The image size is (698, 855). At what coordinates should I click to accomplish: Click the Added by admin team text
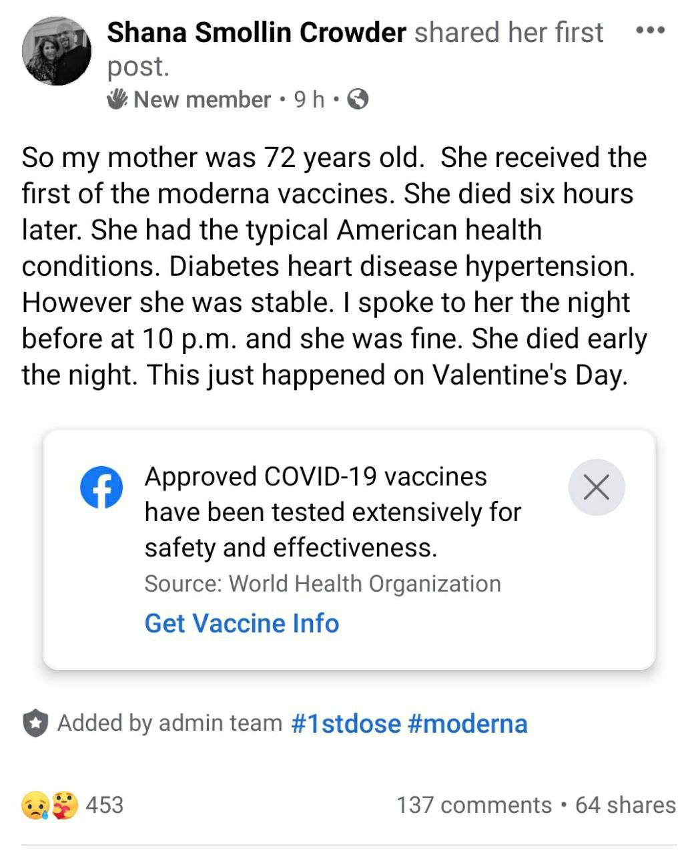click(x=169, y=723)
